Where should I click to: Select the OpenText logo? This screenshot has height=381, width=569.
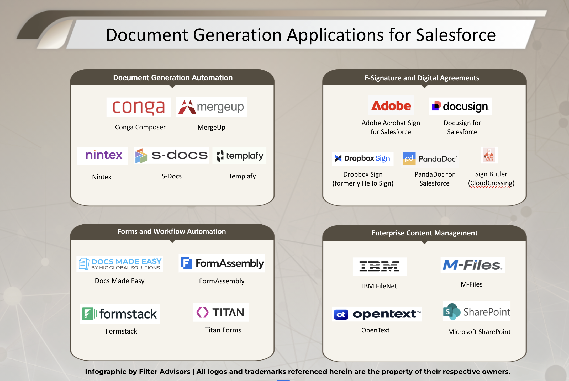377,314
